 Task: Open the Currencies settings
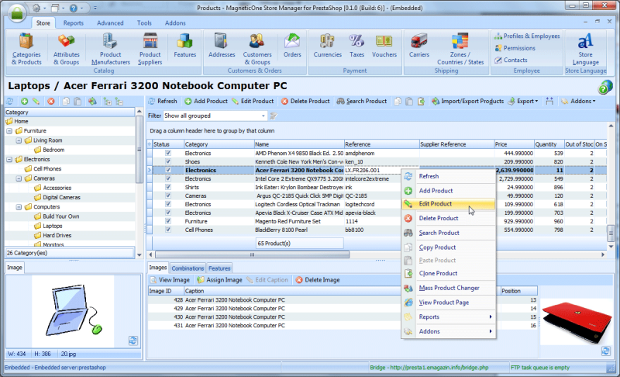click(x=327, y=46)
